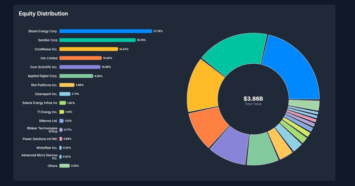Click the Sandisk Corp teal bar
The height and width of the screenshot is (186, 355).
tap(98, 40)
